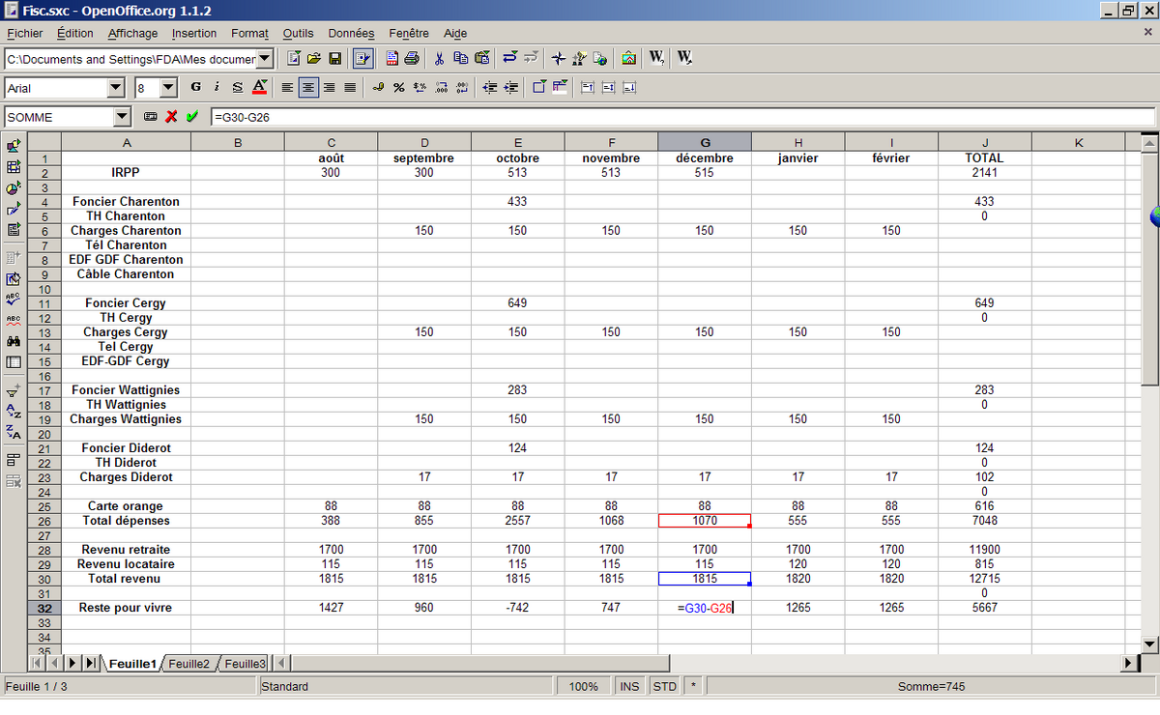
Task: Click the New document icon
Action: tap(293, 58)
